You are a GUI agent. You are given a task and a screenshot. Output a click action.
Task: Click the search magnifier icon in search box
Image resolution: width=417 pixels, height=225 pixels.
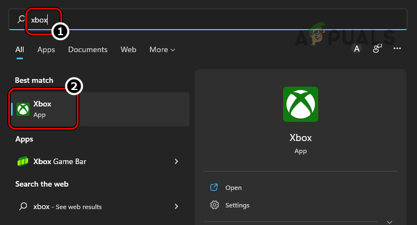21,20
